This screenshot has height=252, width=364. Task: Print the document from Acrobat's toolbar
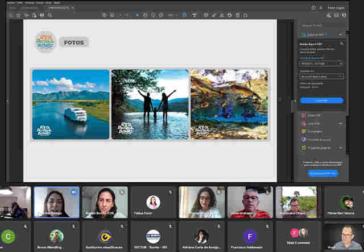point(34,15)
